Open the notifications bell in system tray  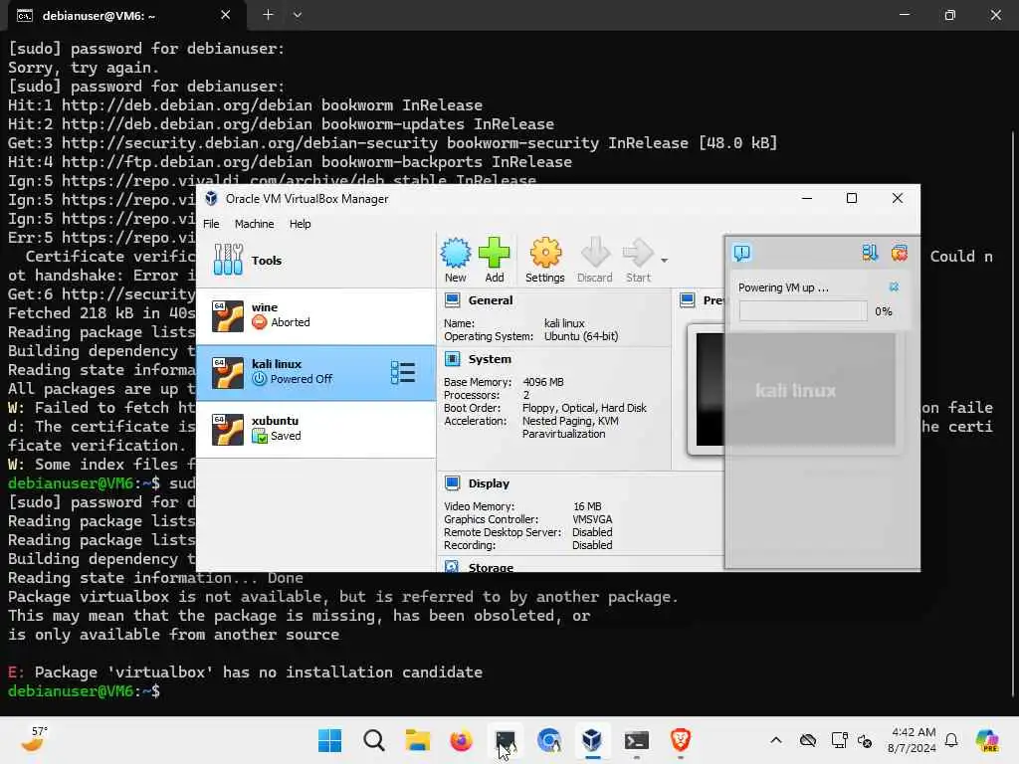coord(951,740)
